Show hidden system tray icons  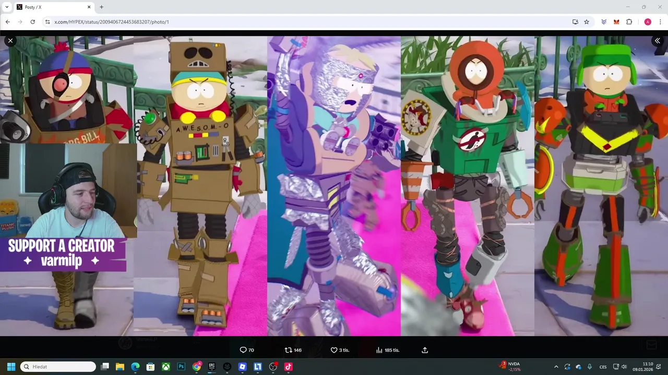(556, 367)
